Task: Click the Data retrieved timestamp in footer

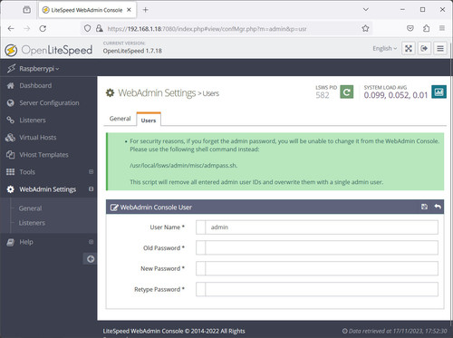Action: tap(395, 331)
